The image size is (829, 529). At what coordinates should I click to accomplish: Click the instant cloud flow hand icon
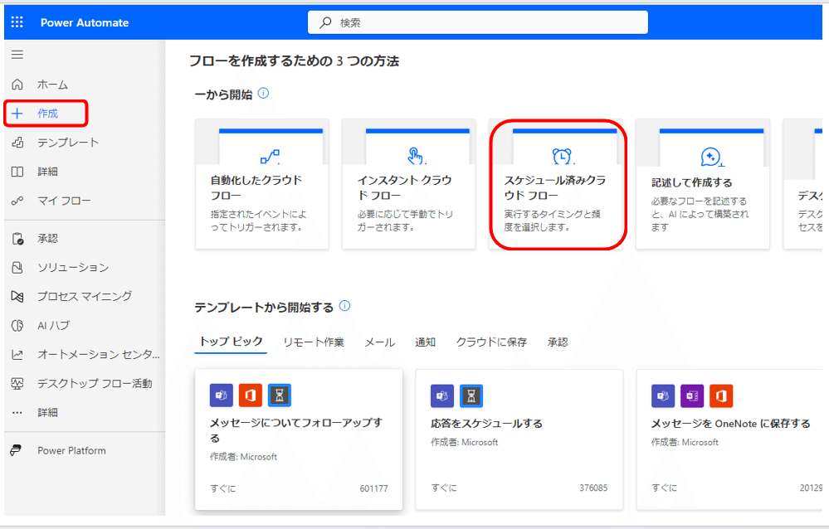(417, 156)
